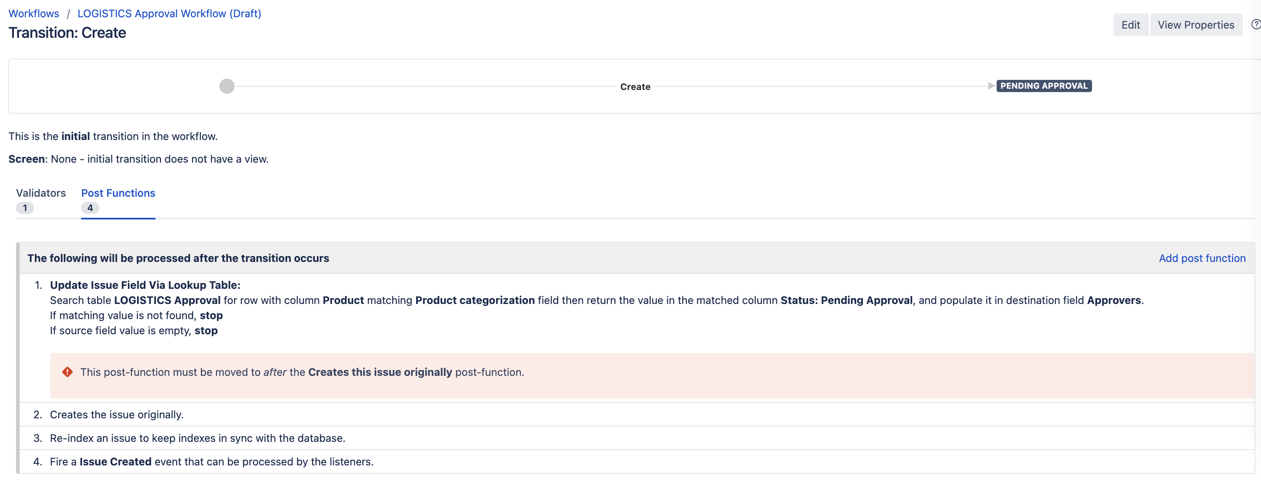Open View Properties

(1196, 24)
